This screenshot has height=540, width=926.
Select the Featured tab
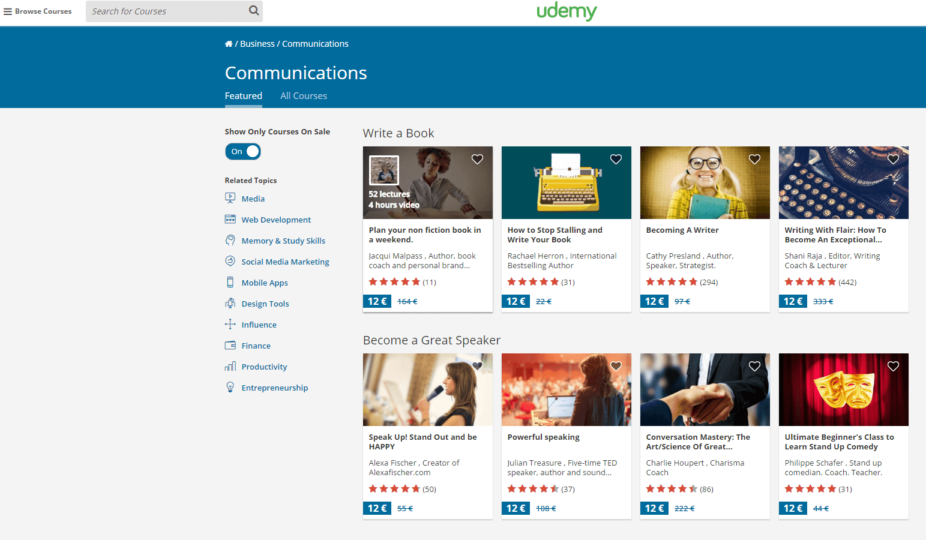tap(243, 95)
